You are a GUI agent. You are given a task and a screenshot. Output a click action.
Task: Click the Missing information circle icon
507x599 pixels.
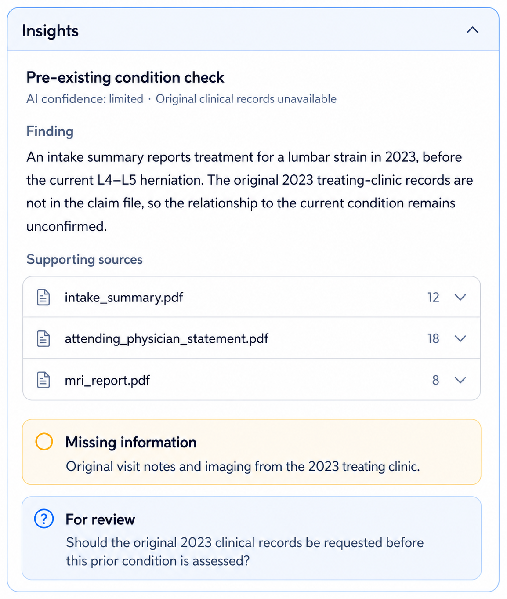pos(44,442)
